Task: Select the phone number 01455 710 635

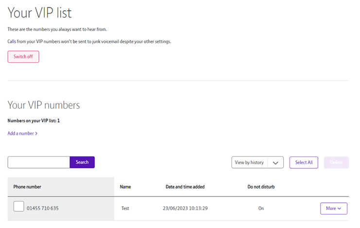Action: click(43, 209)
